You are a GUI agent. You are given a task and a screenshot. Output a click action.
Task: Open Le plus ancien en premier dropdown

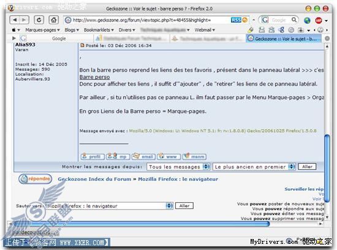click(254, 167)
